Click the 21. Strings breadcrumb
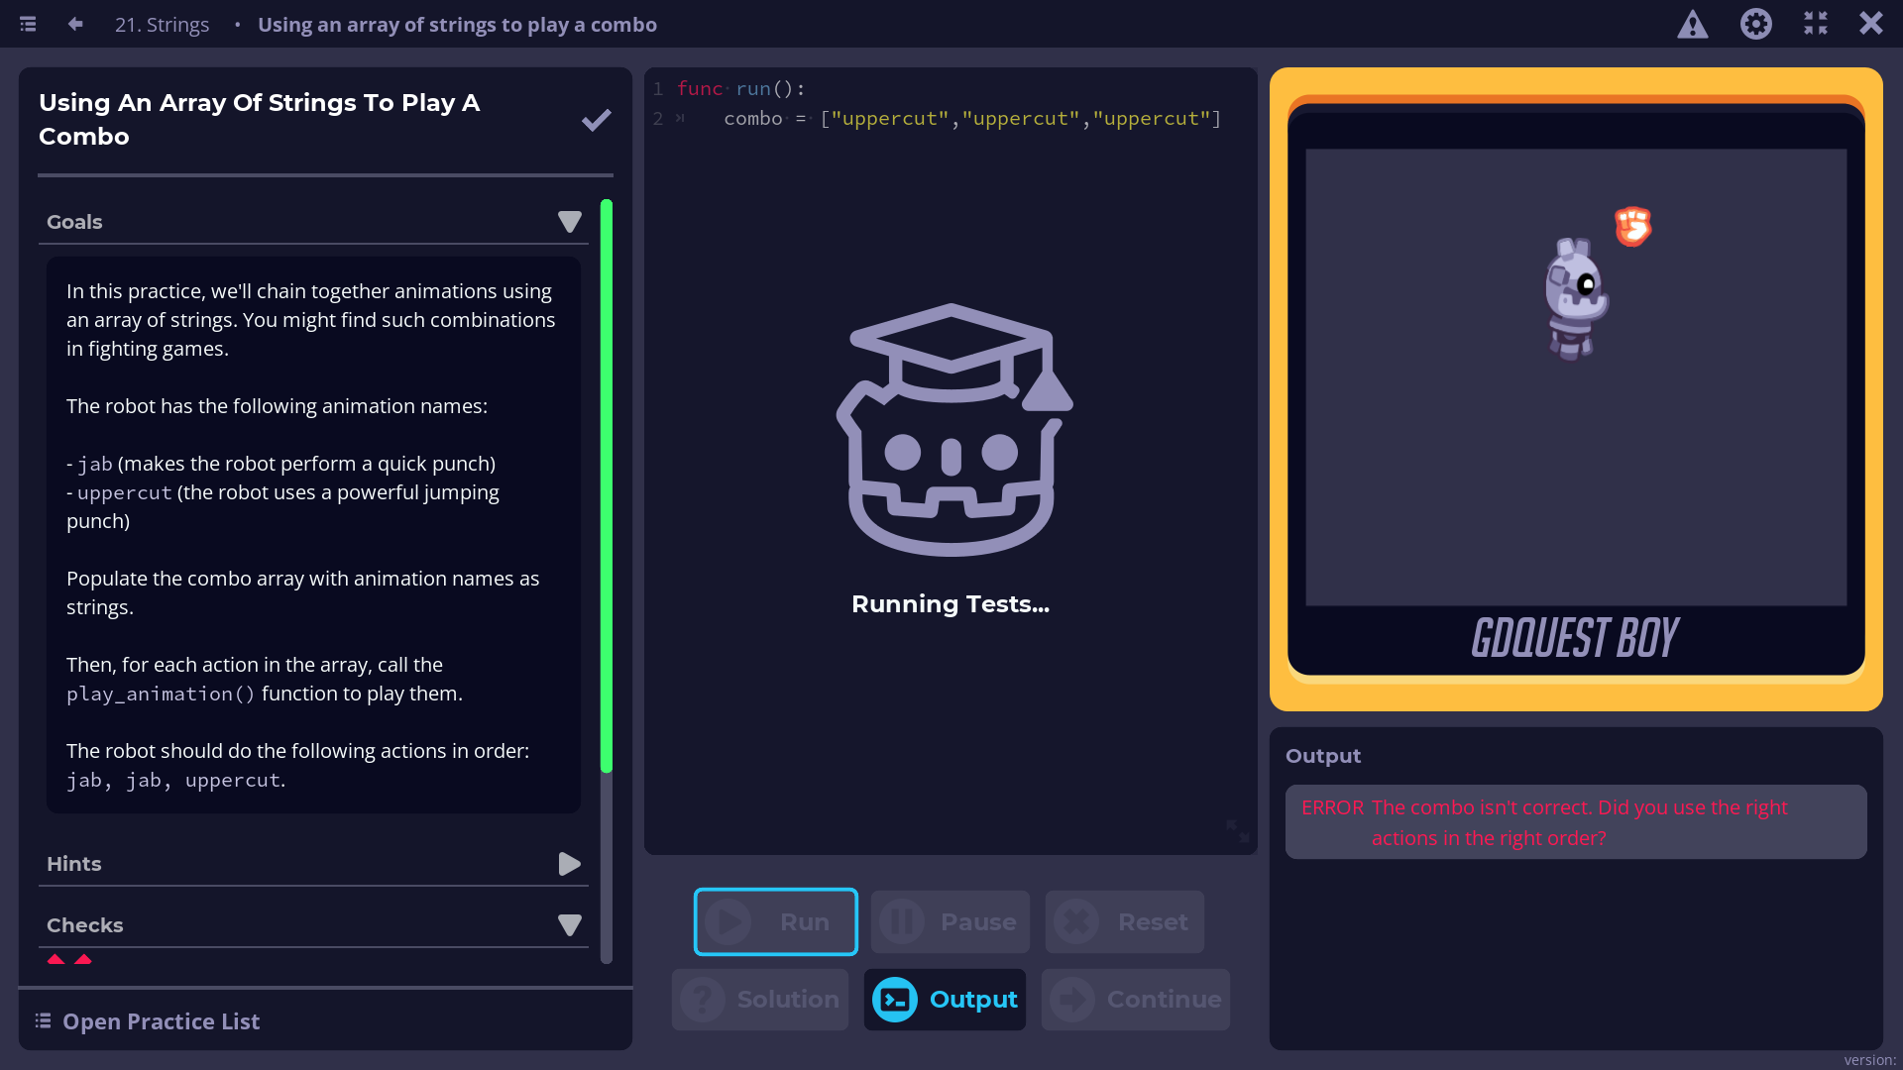 pos(162,25)
